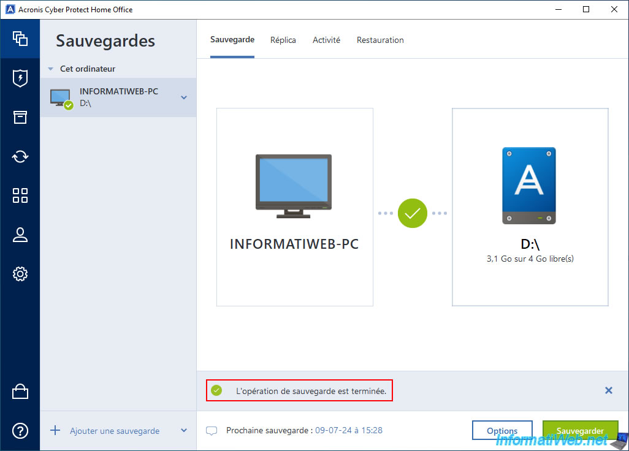Switch to the Réplica tab

coord(283,40)
